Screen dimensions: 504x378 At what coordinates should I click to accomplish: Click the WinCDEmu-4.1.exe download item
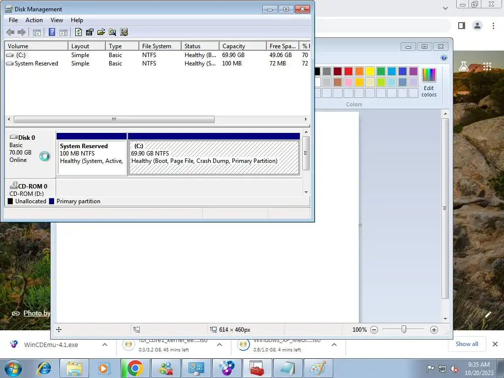pyautogui.click(x=51, y=345)
